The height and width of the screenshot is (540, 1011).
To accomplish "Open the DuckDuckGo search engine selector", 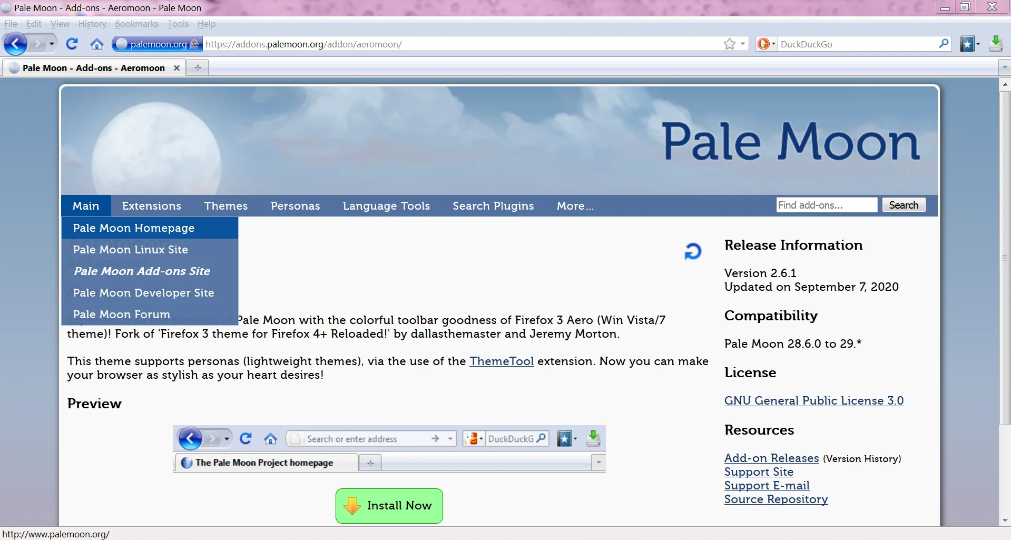I will (x=766, y=44).
